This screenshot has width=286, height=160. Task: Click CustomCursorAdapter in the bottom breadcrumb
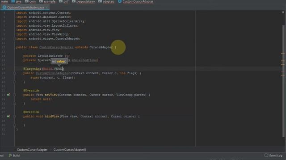point(32,150)
